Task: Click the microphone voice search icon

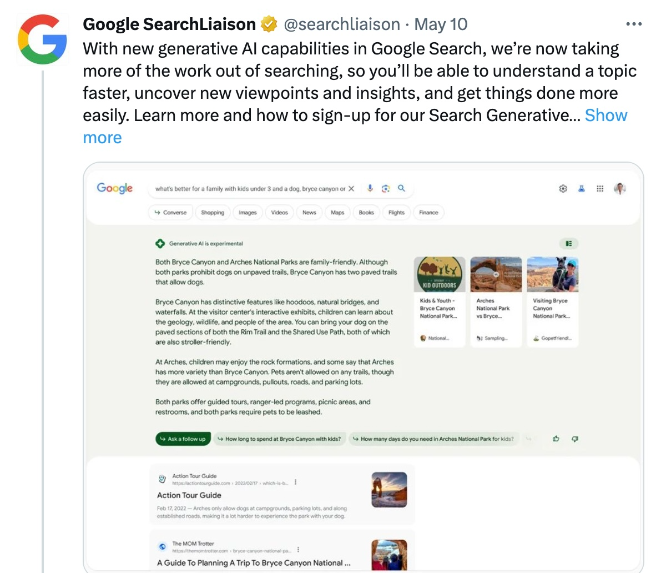Action: (x=370, y=189)
